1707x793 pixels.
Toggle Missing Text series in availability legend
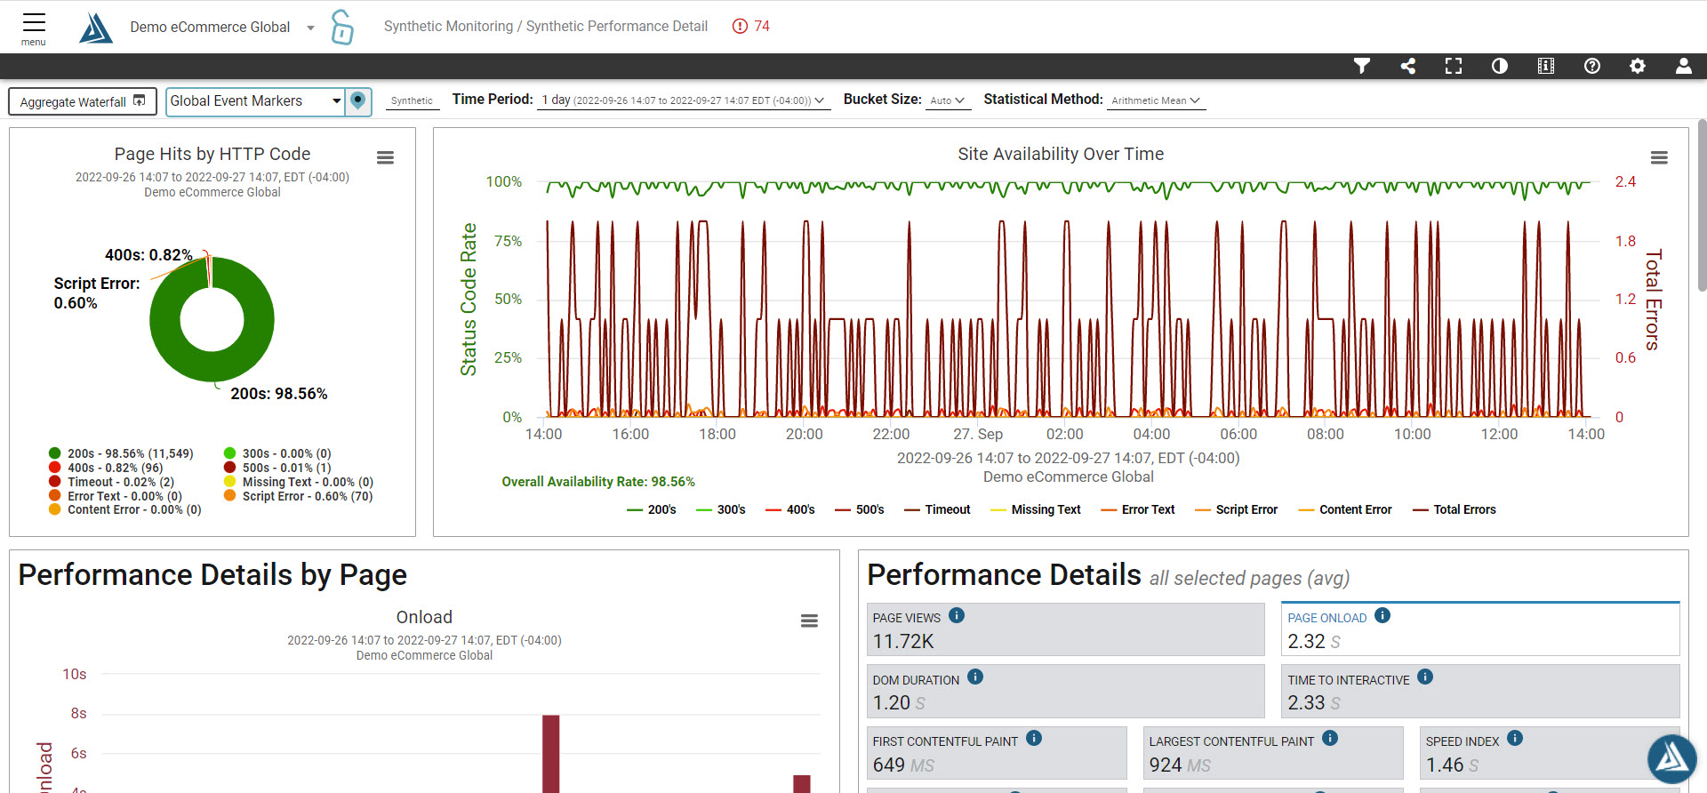tap(1036, 509)
